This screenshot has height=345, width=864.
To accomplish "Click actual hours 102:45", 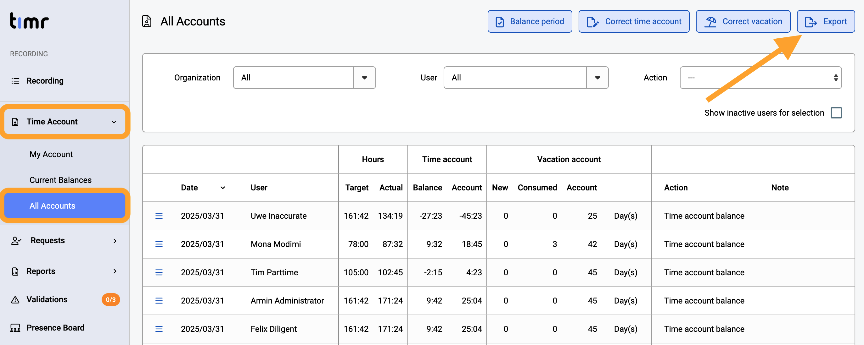I will pos(390,273).
